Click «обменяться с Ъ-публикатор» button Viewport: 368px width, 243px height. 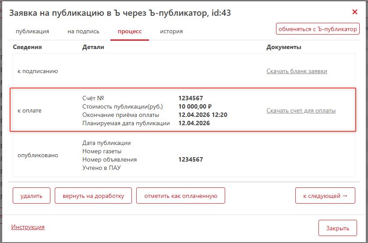[x=318, y=29]
